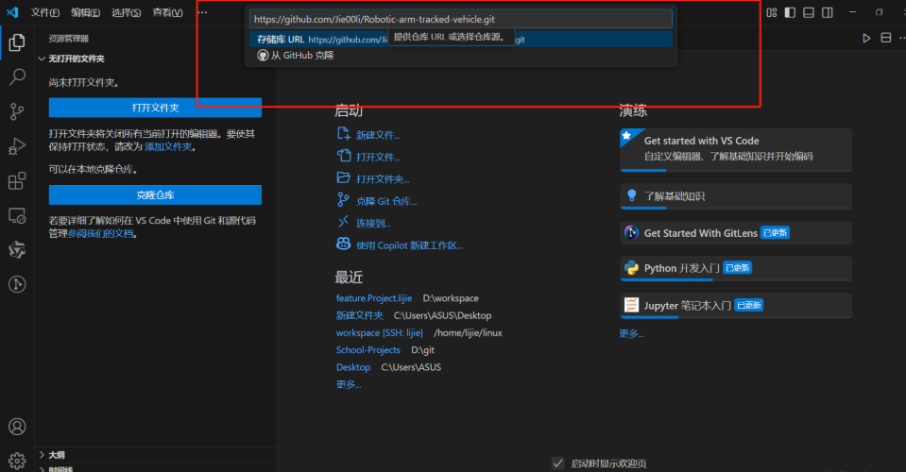Open the Search view icon
This screenshot has width=906, height=472.
coord(17,76)
